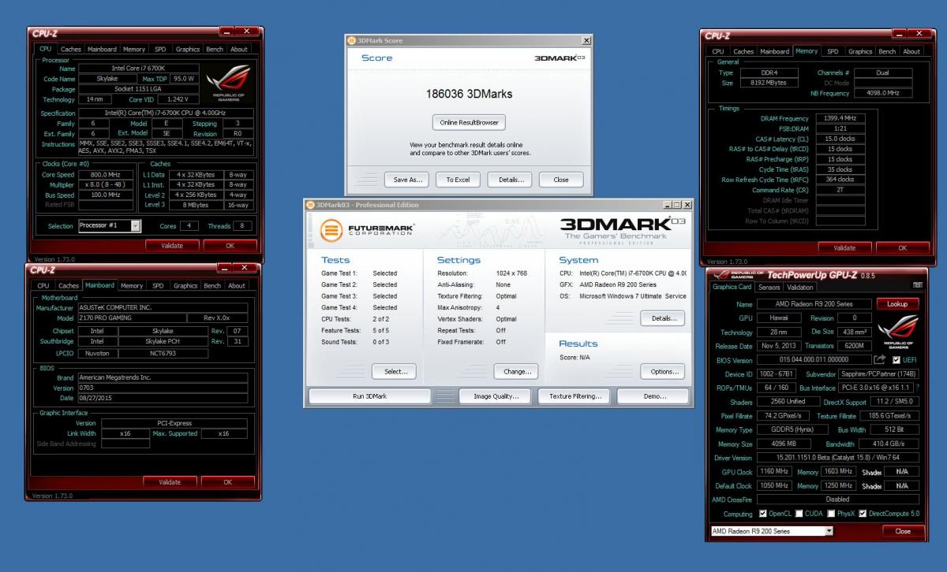This screenshot has height=572, width=947.
Task: Toggle the OpenCL checkbox
Action: coord(762,514)
